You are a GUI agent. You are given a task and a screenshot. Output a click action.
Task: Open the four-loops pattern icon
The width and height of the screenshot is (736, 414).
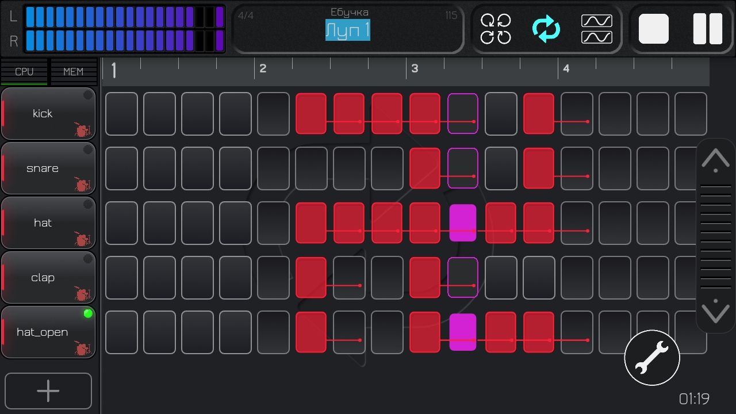496,29
